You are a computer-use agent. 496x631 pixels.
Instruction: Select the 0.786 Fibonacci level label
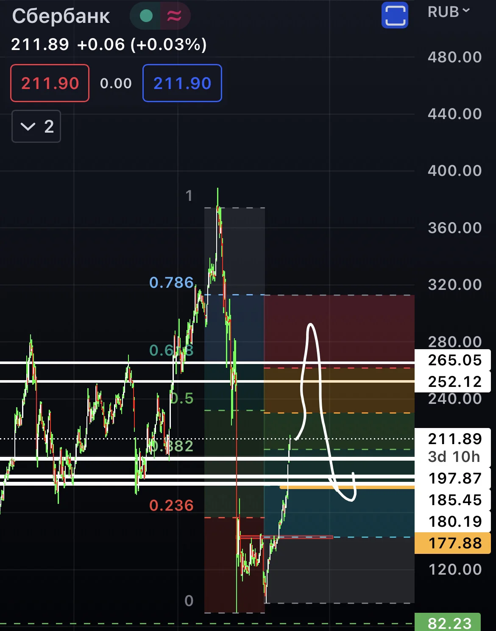click(171, 282)
